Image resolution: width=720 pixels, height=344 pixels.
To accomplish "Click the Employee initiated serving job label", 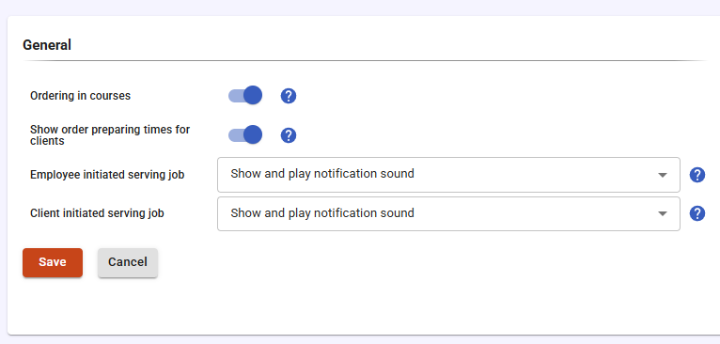I will click(x=107, y=175).
